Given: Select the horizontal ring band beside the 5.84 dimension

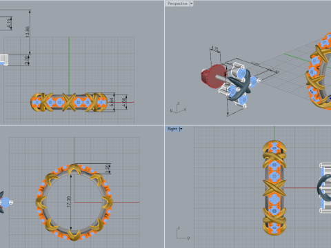Looking at the screenshot, I should coord(69,103).
